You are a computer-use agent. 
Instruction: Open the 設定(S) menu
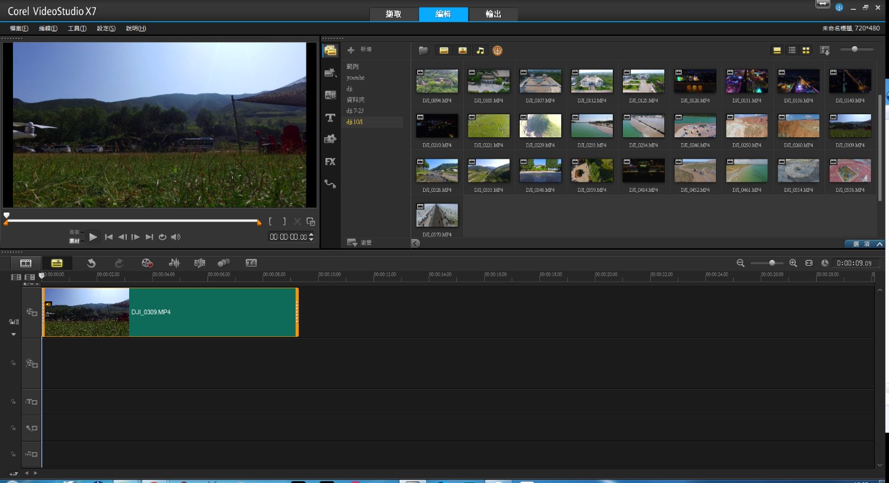[x=106, y=28]
